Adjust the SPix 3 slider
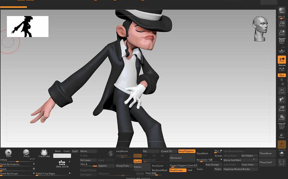288x179 pixels. [281, 17]
